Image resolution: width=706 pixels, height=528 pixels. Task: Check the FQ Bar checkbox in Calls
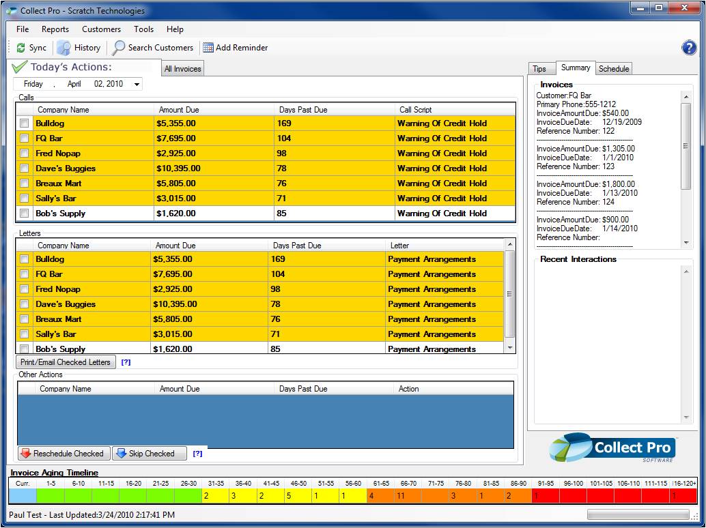25,138
